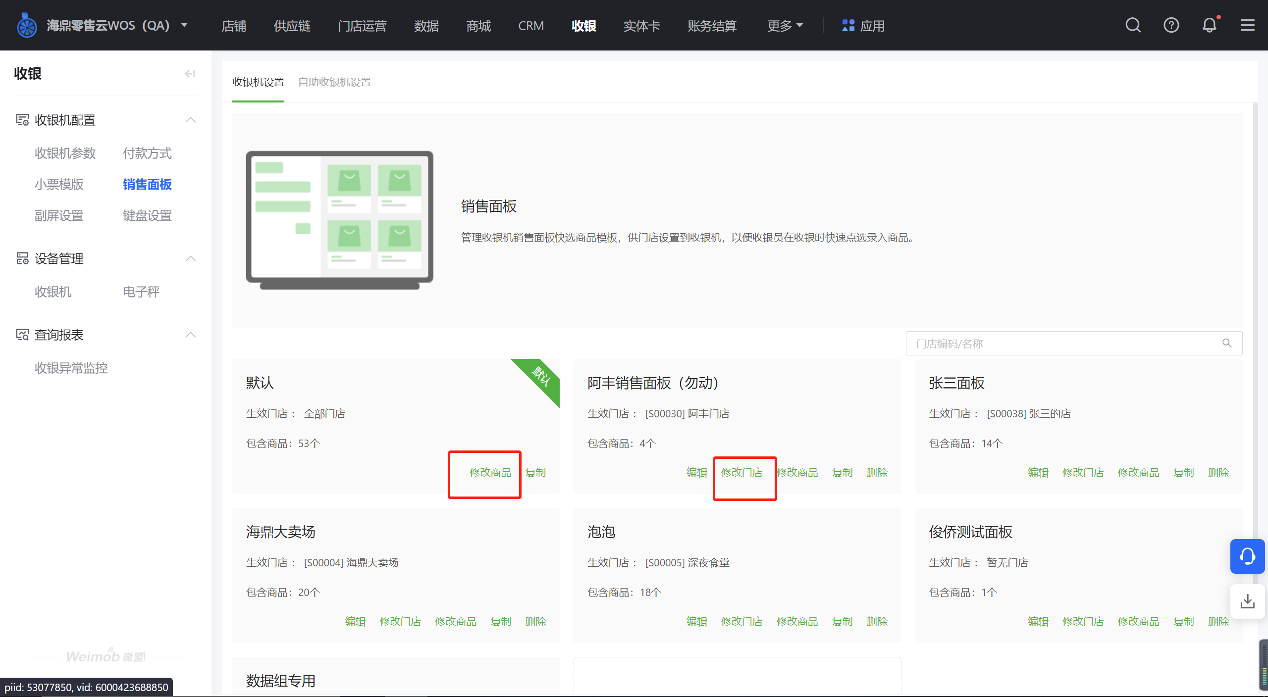Collapse the 收银机配置 section chevron

tap(191, 120)
